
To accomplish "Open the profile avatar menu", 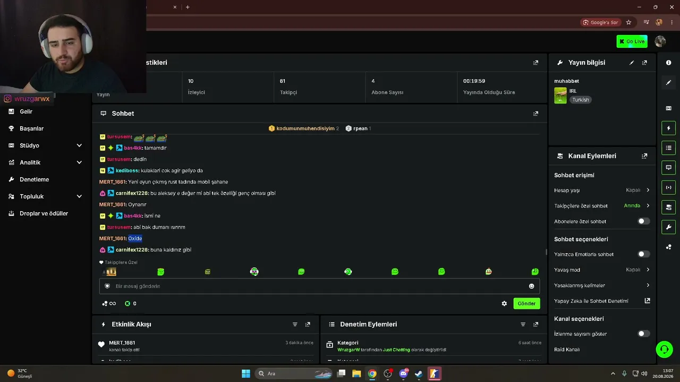I will tap(660, 41).
